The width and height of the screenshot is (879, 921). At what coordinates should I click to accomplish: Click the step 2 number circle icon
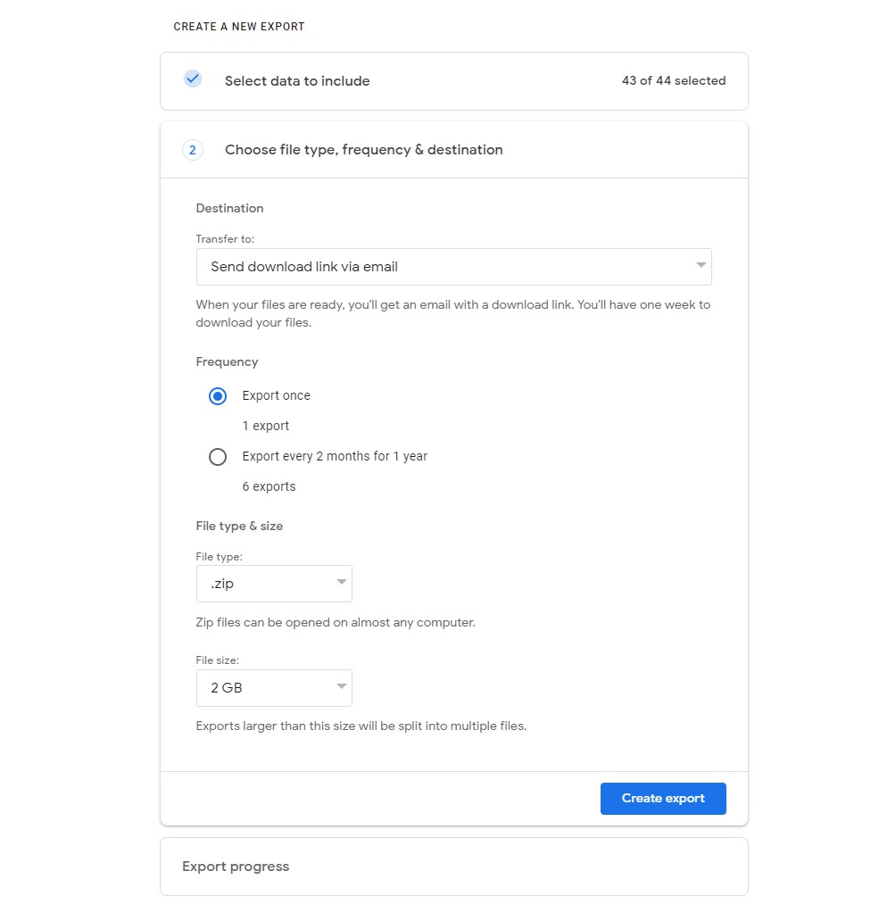pyautogui.click(x=192, y=150)
